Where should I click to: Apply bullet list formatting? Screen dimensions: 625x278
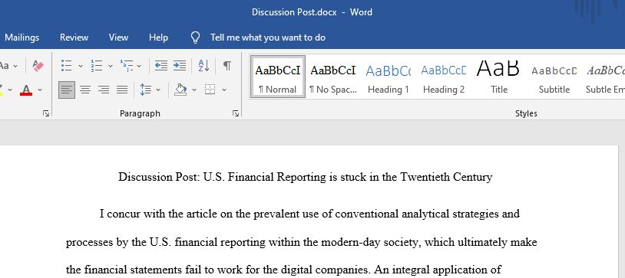pyautogui.click(x=67, y=66)
